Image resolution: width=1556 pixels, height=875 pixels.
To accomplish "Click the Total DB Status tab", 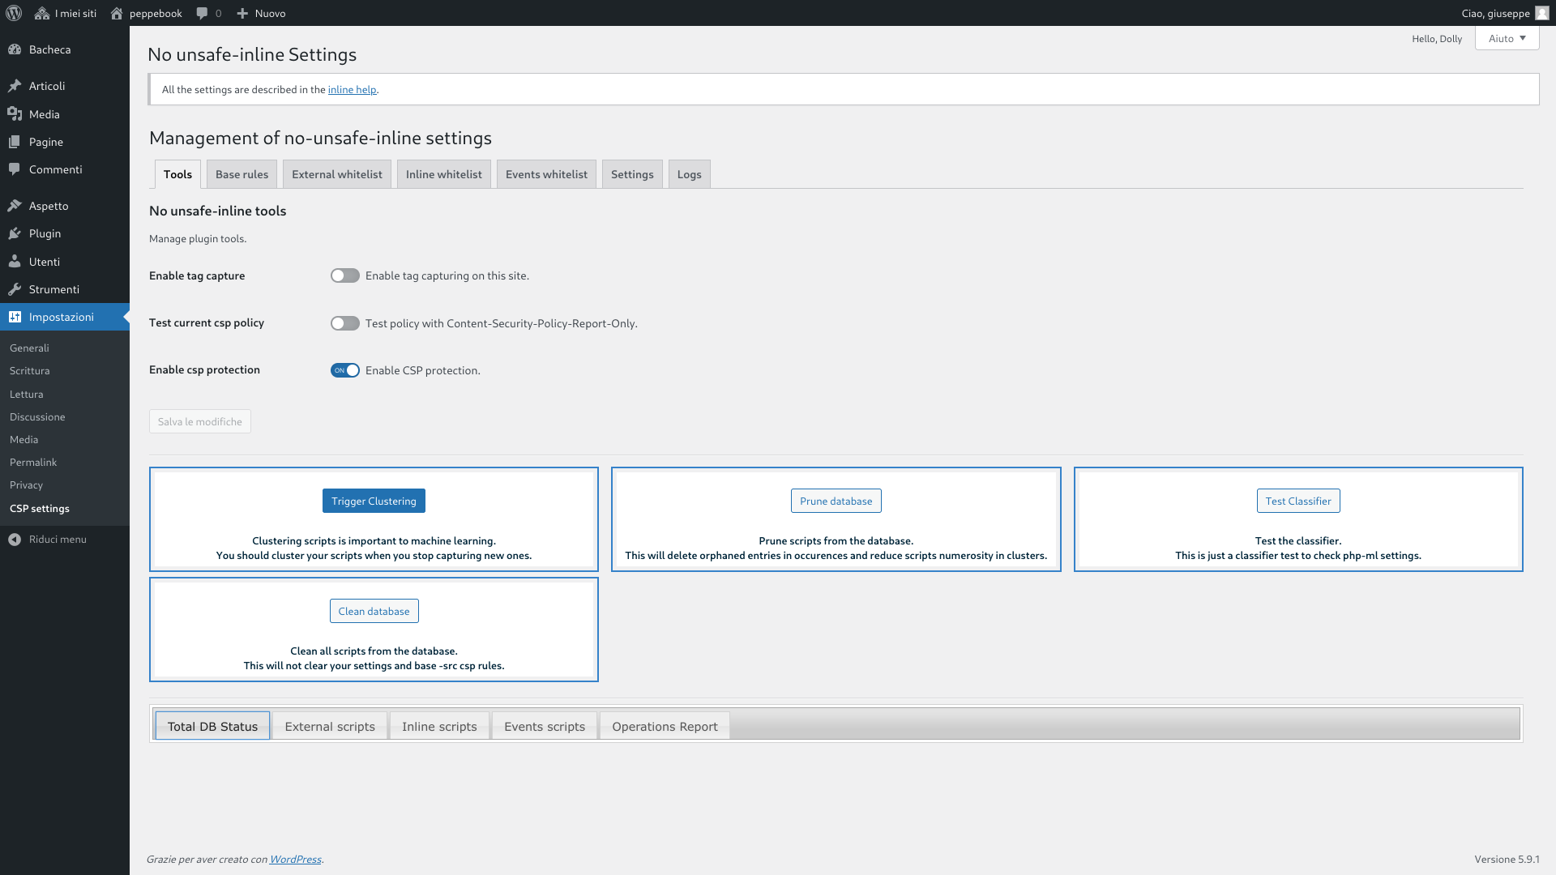I will pos(212,725).
